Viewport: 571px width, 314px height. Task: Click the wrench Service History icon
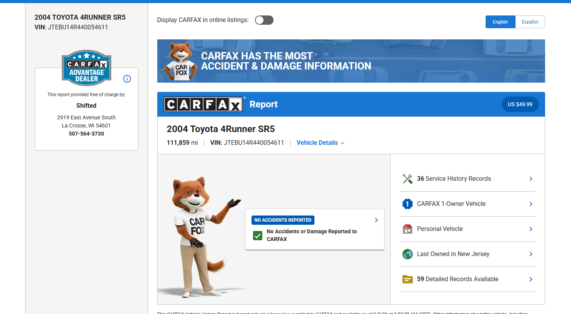tap(407, 179)
